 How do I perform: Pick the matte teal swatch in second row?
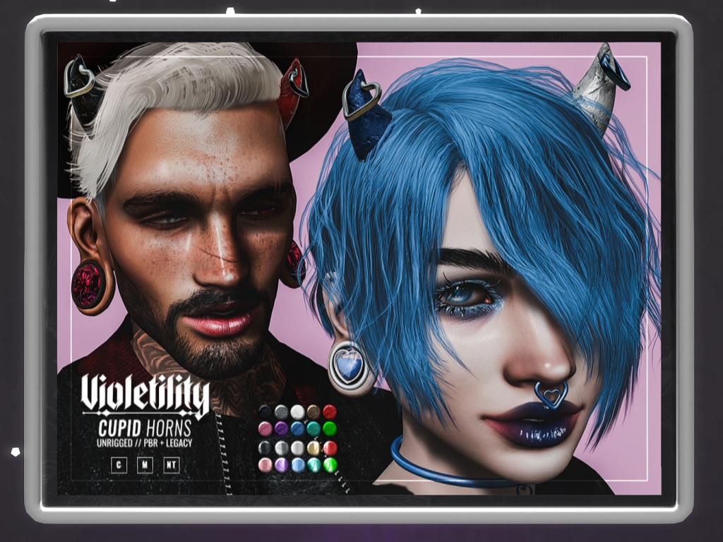(314, 429)
